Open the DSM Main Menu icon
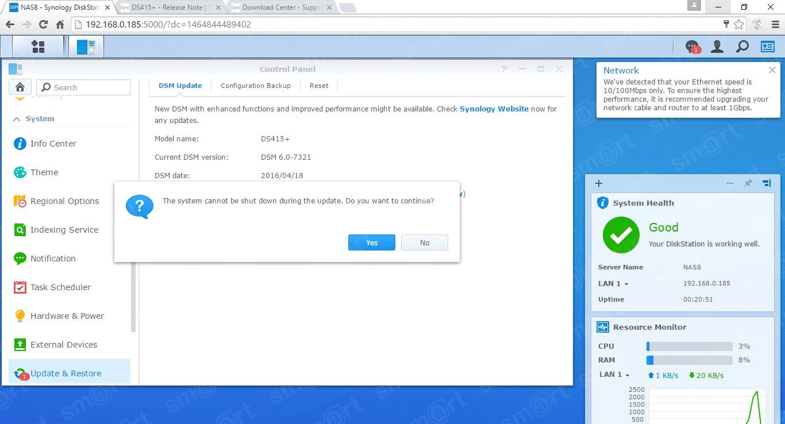The height and width of the screenshot is (424, 785). tap(38, 47)
